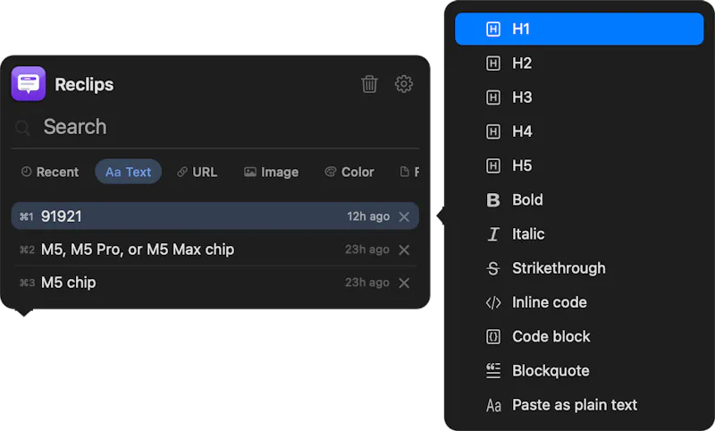
Task: Click the 12h ago timestamp
Action: pos(368,216)
